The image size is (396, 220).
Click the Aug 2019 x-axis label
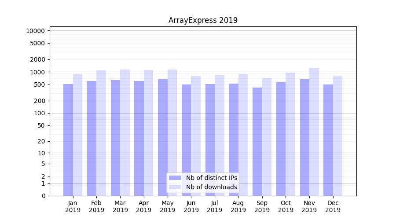238,206
